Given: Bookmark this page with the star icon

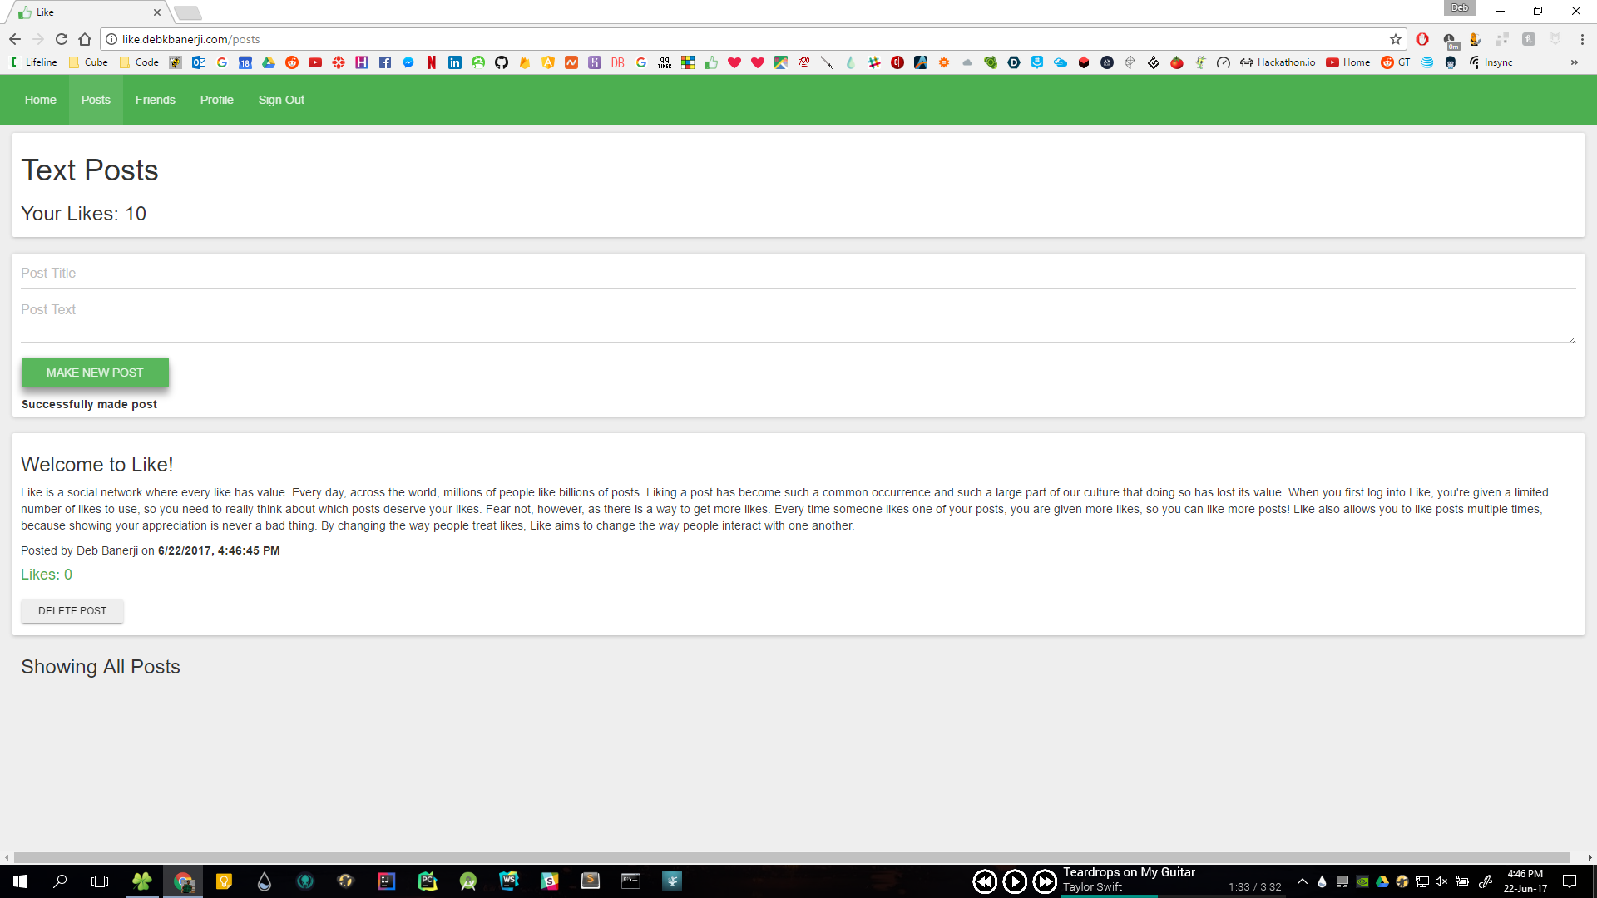Looking at the screenshot, I should pyautogui.click(x=1396, y=39).
